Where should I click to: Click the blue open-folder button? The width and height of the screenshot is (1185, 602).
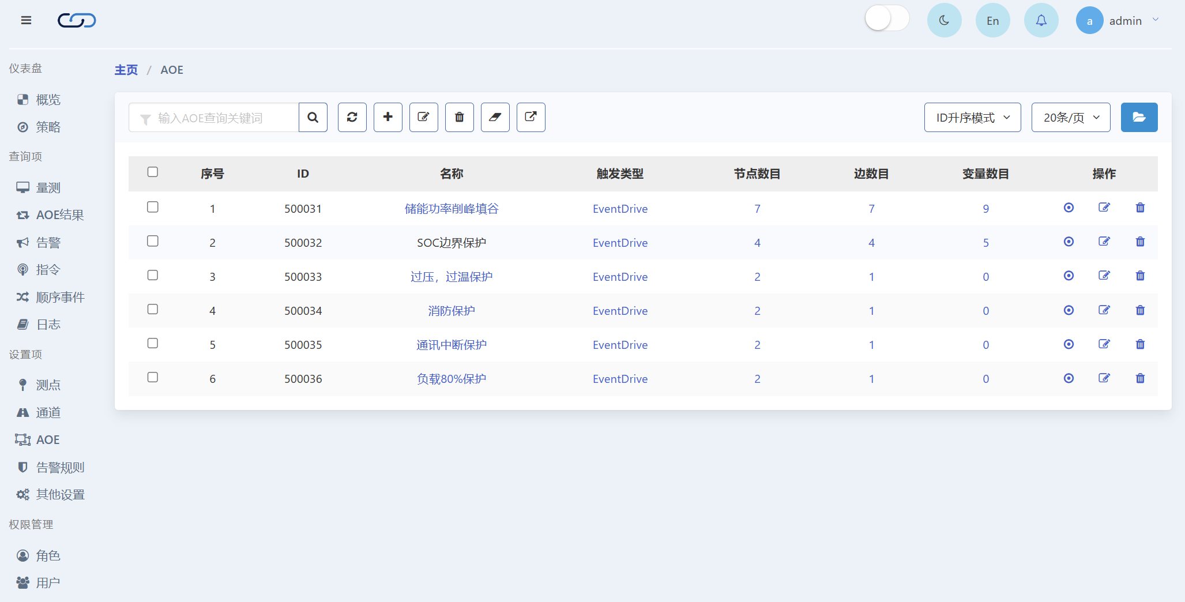coord(1139,118)
